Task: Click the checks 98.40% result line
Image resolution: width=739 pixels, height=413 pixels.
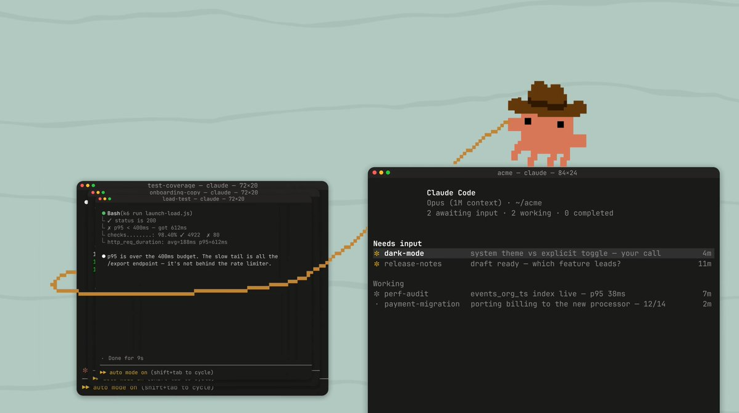Action: (163, 235)
